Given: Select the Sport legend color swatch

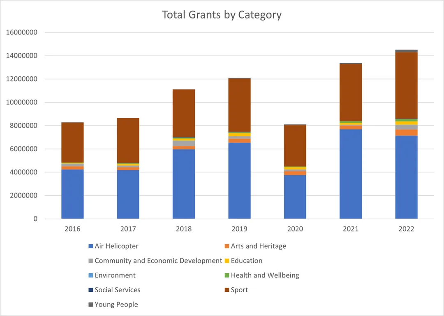Looking at the screenshot, I should (x=227, y=290).
